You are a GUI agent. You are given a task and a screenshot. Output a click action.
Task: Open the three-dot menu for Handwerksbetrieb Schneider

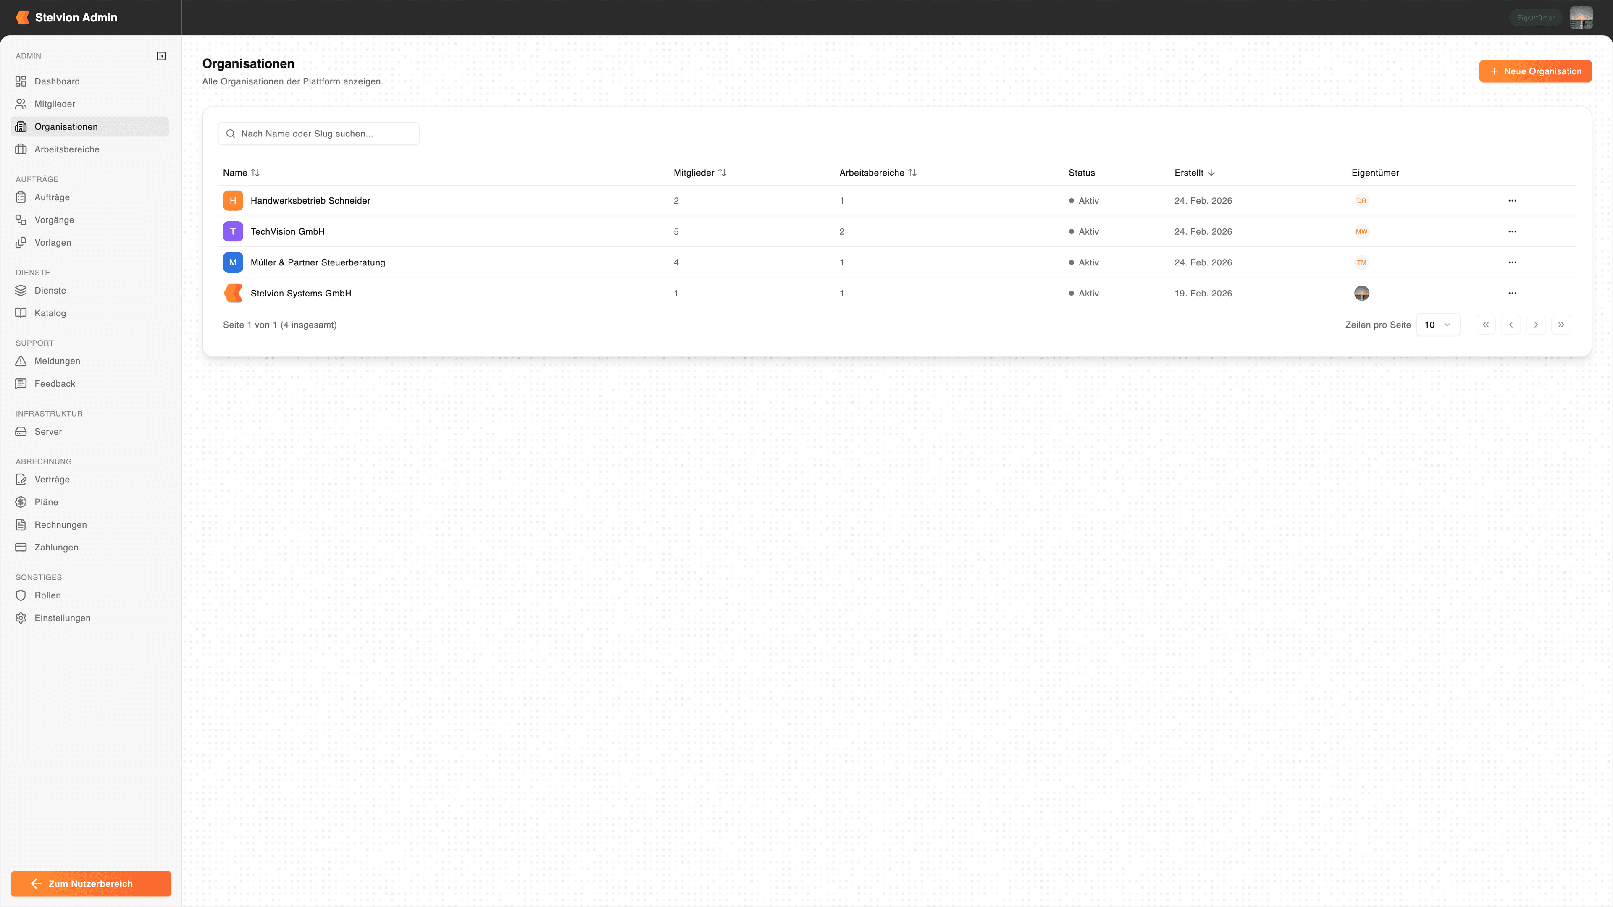(x=1512, y=201)
